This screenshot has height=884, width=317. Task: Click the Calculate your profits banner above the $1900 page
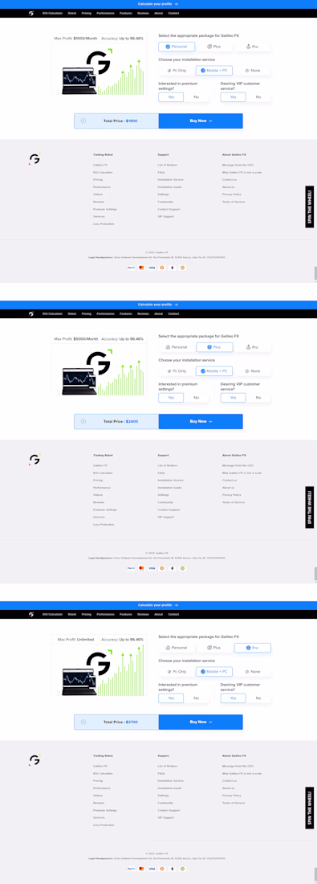(x=158, y=4)
